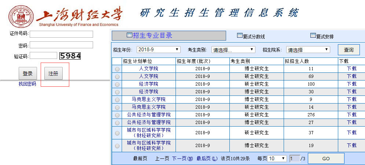Click the 5984 captcha image
The height and width of the screenshot is (165, 365).
click(70, 56)
